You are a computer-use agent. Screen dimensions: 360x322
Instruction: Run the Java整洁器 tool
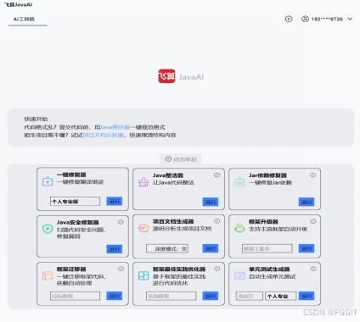211,202
